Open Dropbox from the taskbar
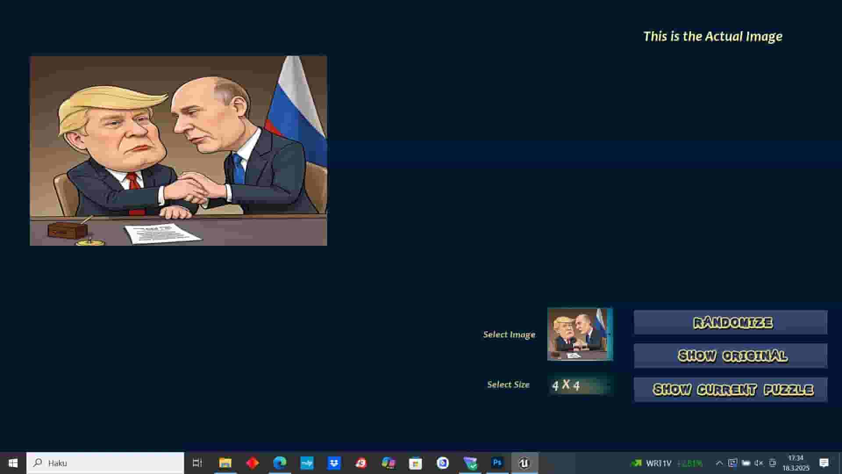The image size is (842, 474). pyautogui.click(x=334, y=463)
